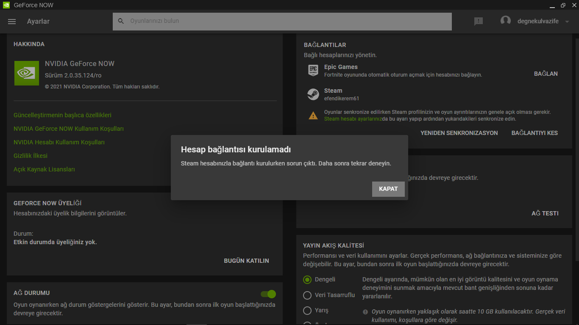Image resolution: width=579 pixels, height=325 pixels.
Task: Click the user avatar icon
Action: 506,21
